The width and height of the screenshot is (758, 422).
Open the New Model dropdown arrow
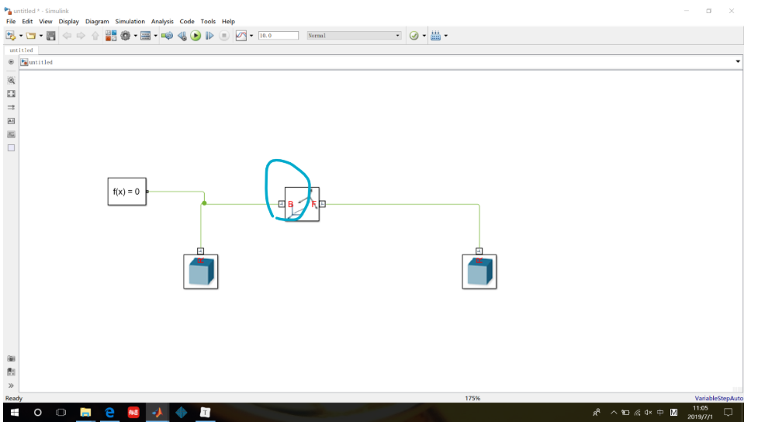point(21,36)
